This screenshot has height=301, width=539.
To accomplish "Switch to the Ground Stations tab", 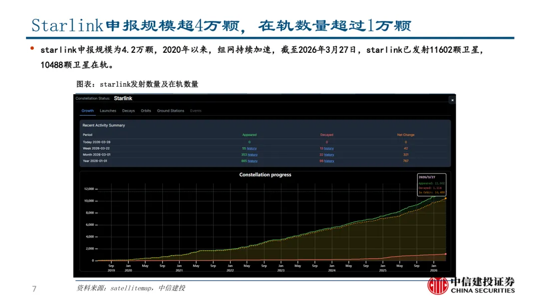I will [171, 111].
